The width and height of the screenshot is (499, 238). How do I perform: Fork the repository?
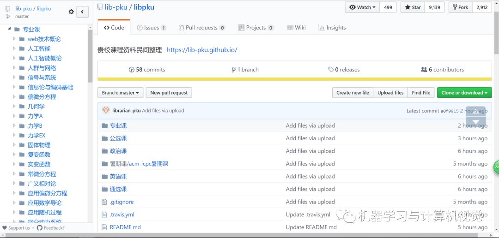pyautogui.click(x=461, y=7)
